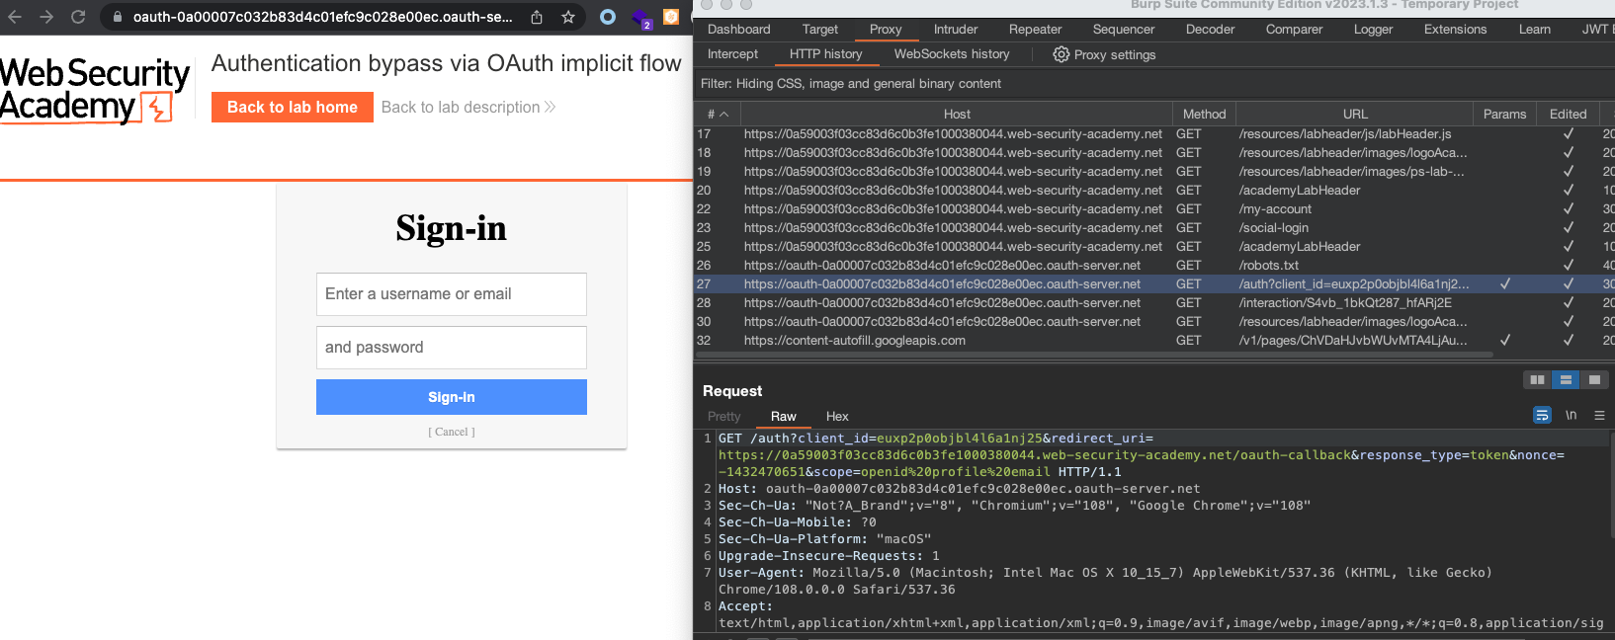Select the single-pane layout icon

coord(1594,379)
